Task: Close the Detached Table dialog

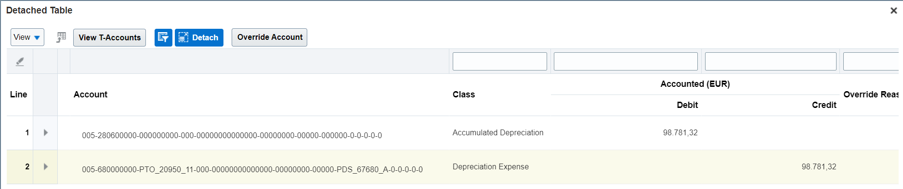Action: pos(893,10)
